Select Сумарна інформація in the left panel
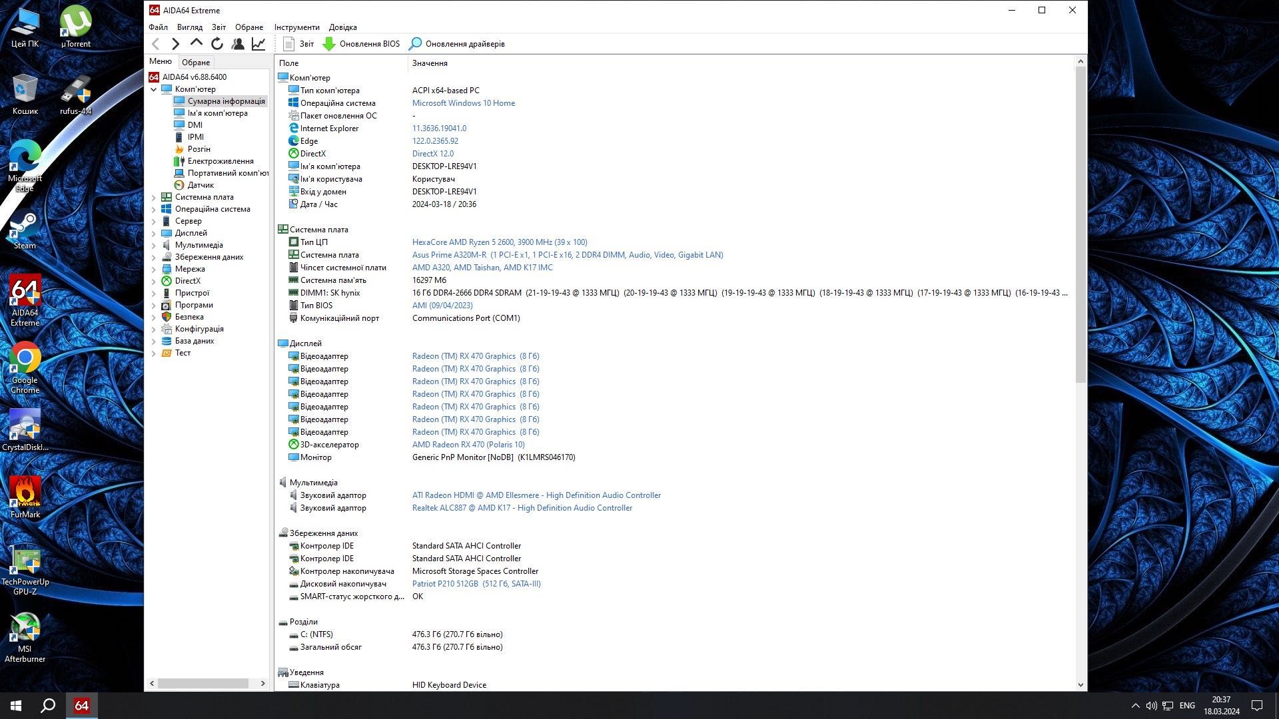This screenshot has width=1279, height=719. click(225, 100)
